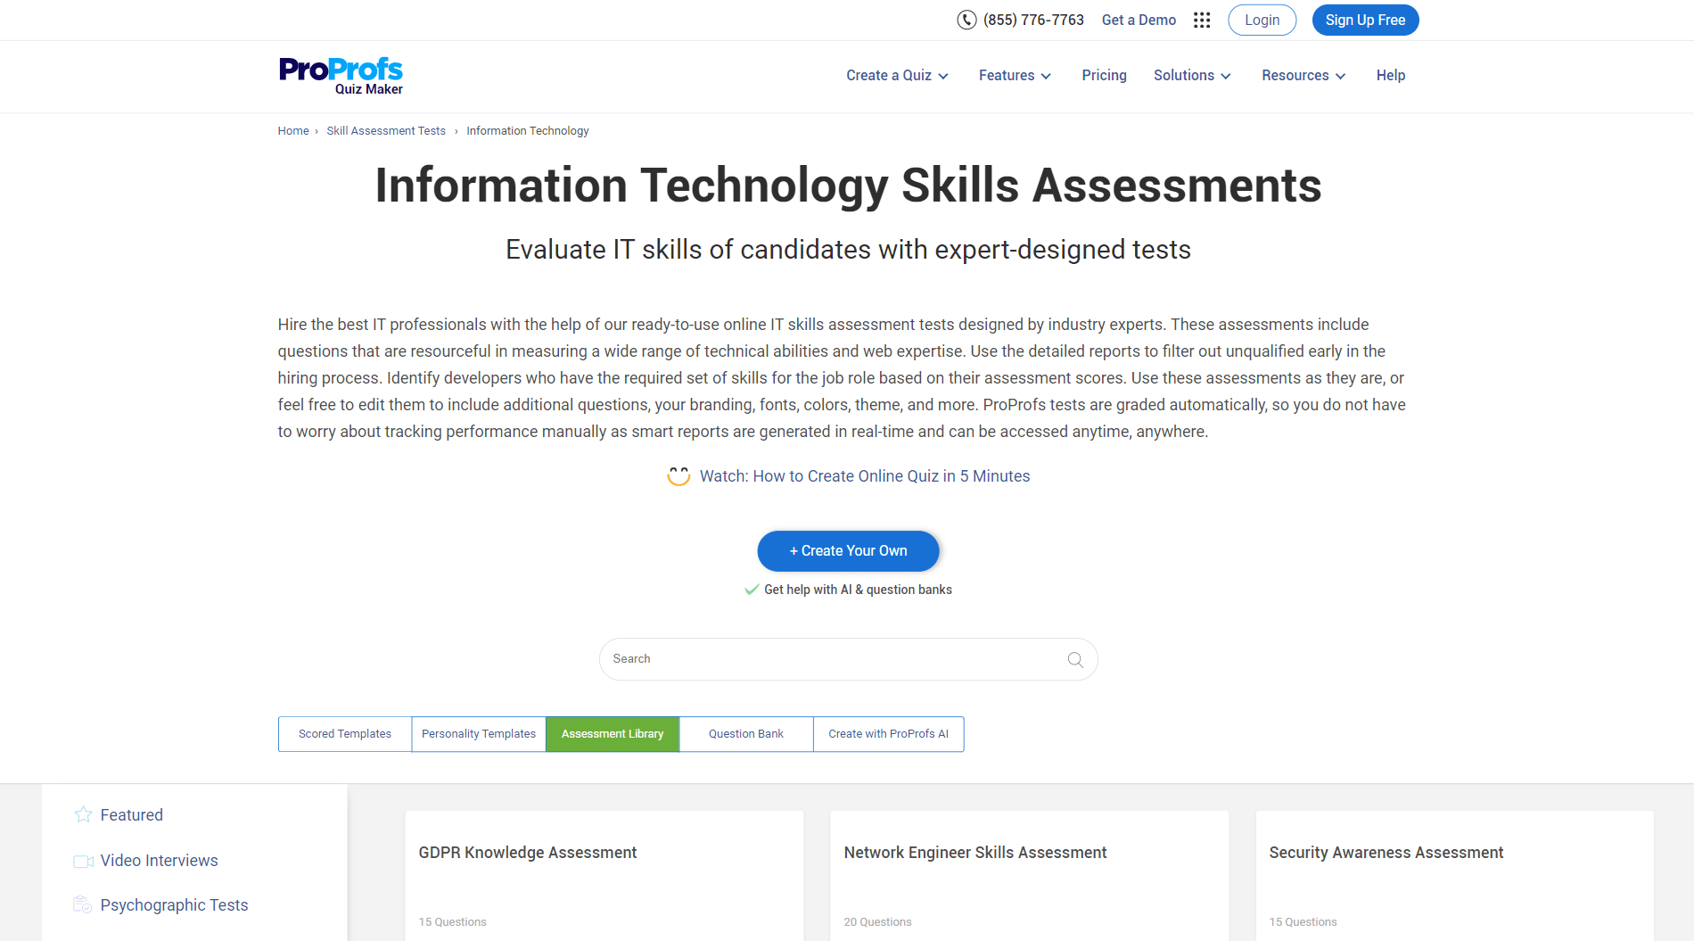The height and width of the screenshot is (941, 1694).
Task: Switch to the Scored Templates tab
Action: point(345,734)
